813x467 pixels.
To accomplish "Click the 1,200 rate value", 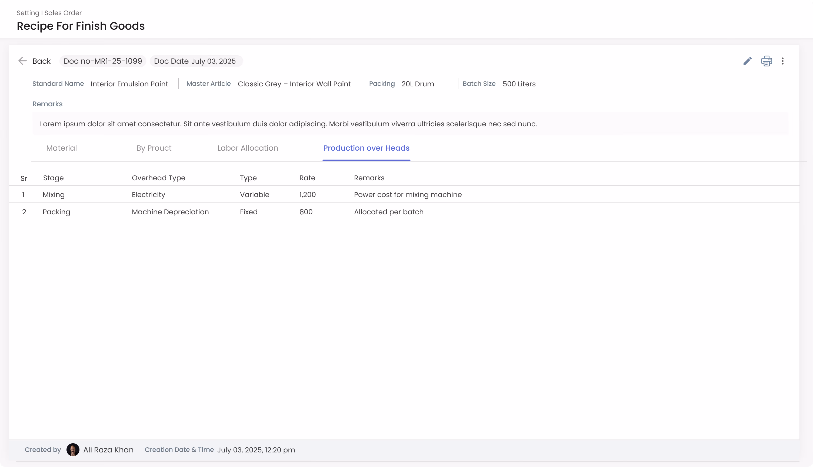I will point(307,194).
